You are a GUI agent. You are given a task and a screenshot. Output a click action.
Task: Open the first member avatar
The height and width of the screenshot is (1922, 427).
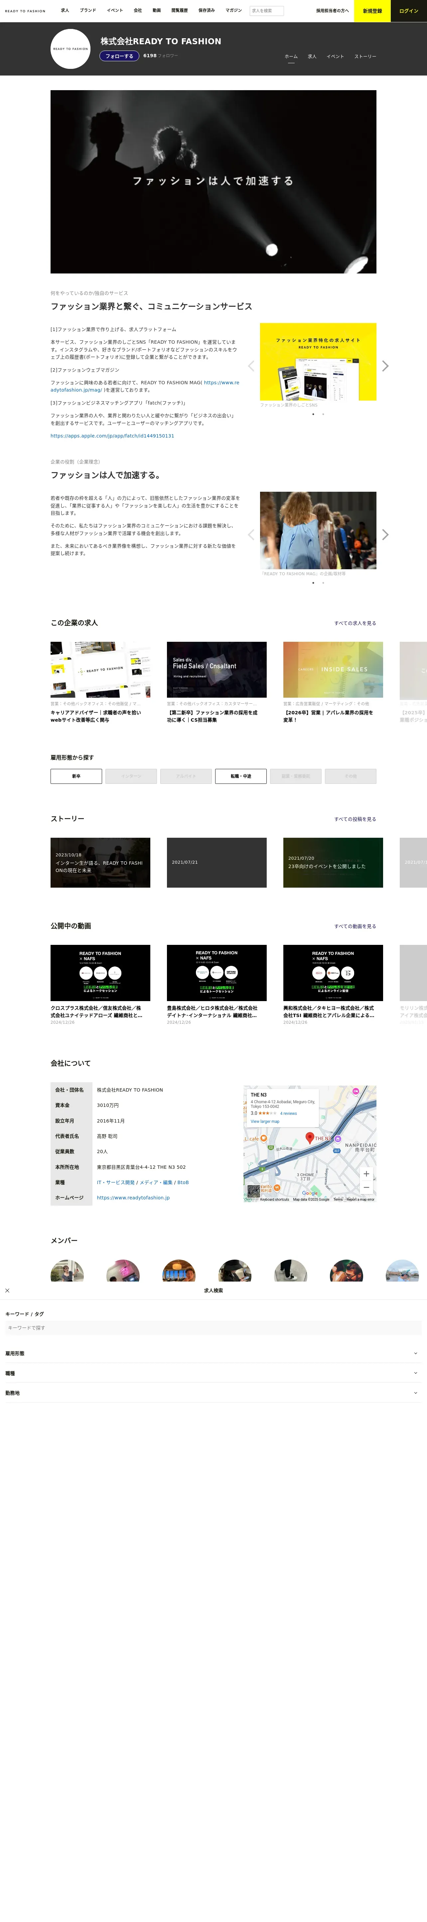coord(67,1271)
